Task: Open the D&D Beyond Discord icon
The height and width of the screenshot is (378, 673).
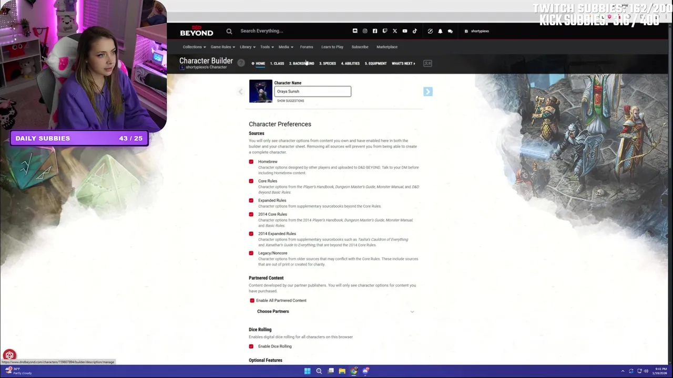Action: [x=355, y=31]
